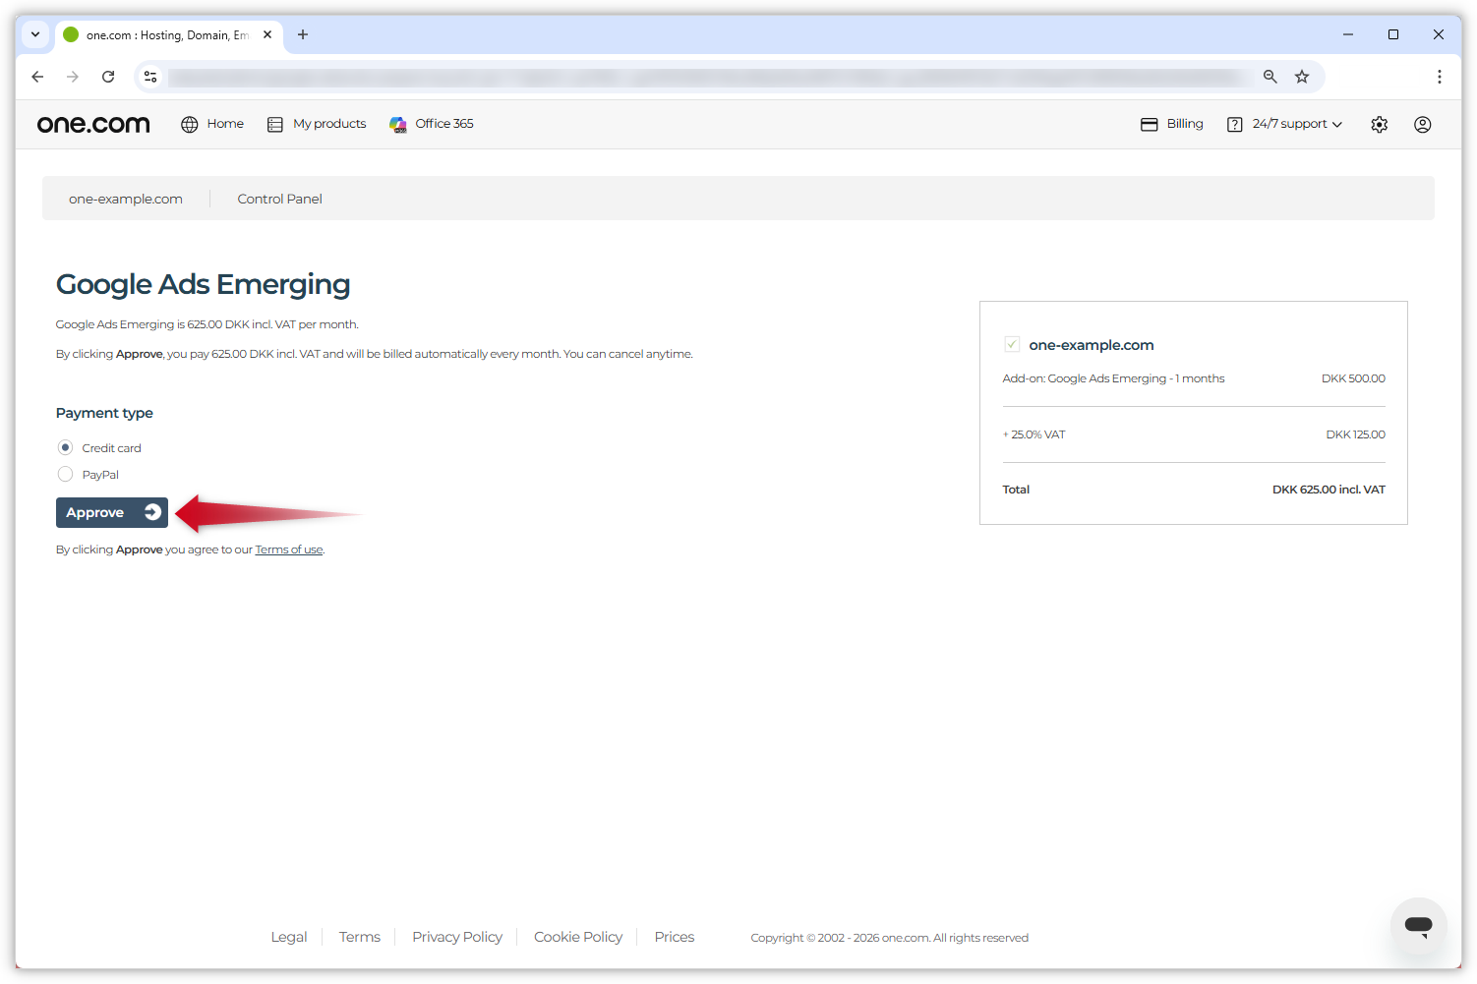Open the Chrome three-dot menu

click(1439, 77)
